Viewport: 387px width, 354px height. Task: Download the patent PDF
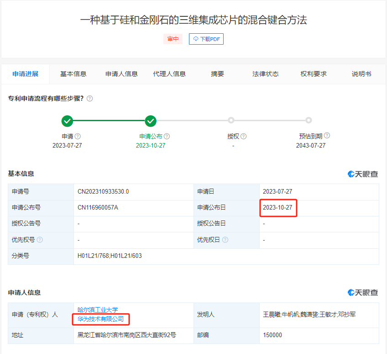point(206,39)
